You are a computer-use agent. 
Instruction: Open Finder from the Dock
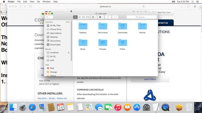(13, 107)
